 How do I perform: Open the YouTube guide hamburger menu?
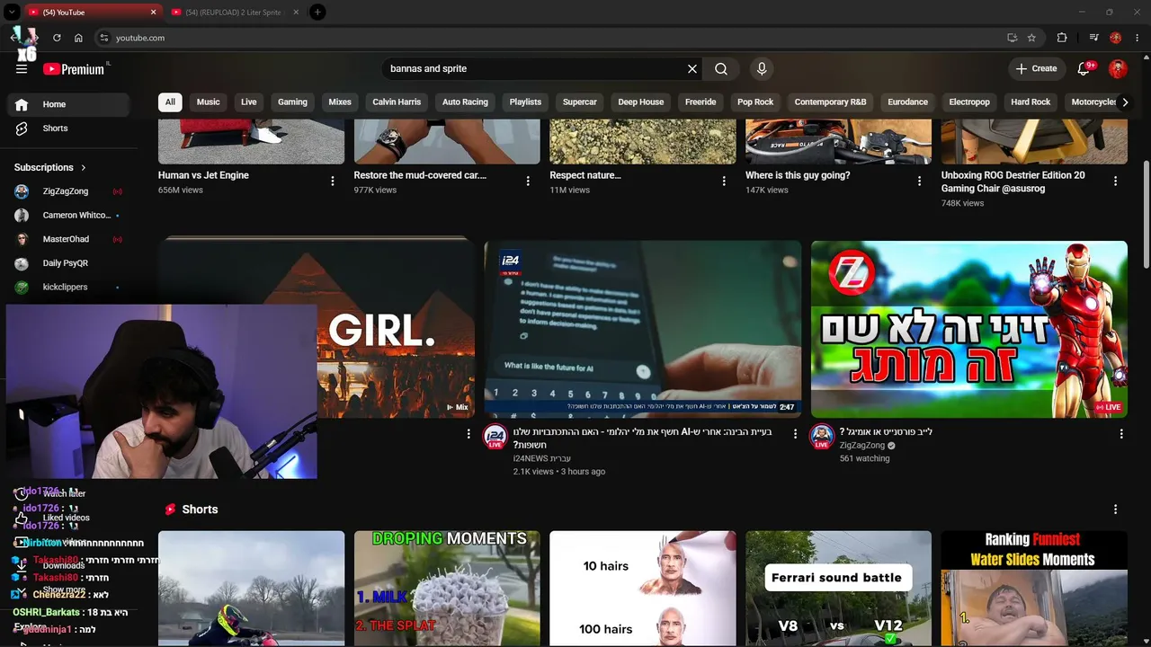tap(22, 68)
